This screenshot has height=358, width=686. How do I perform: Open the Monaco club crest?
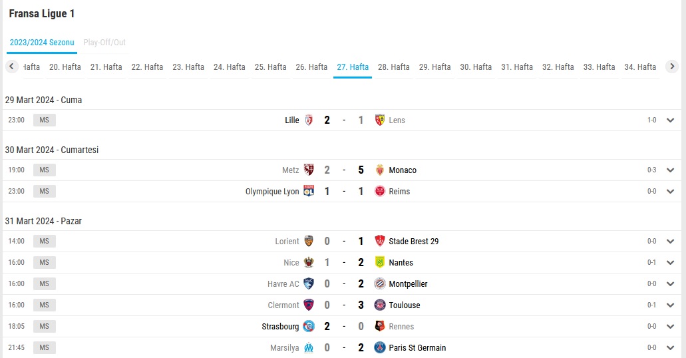pos(380,170)
